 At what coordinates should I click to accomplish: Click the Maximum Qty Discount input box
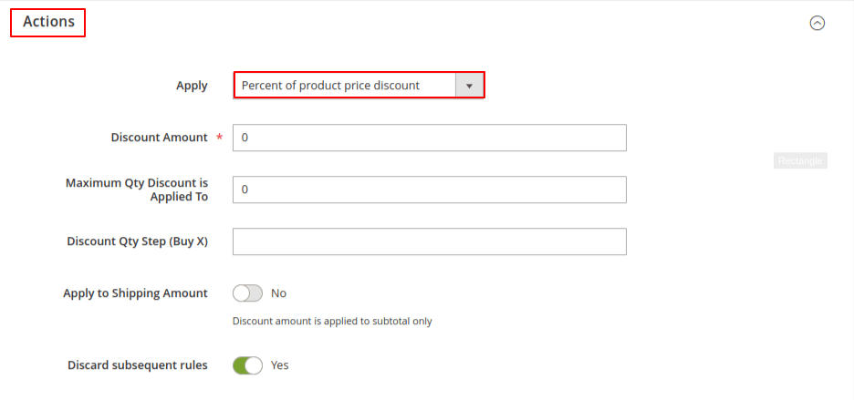(x=430, y=190)
